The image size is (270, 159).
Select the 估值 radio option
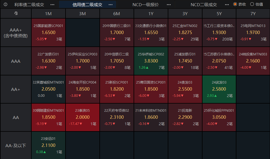click(256, 4)
